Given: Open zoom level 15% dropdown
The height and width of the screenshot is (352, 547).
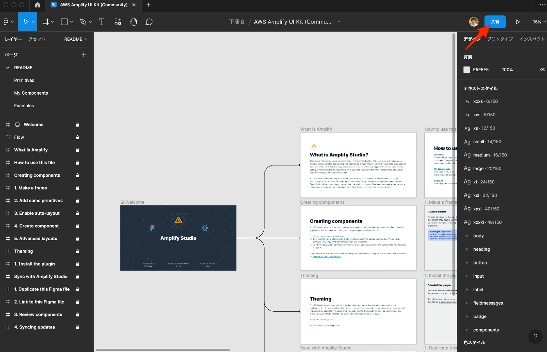Looking at the screenshot, I should tap(539, 22).
